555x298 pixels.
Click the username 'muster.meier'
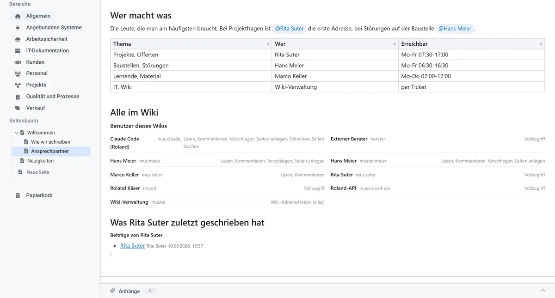coord(373,161)
